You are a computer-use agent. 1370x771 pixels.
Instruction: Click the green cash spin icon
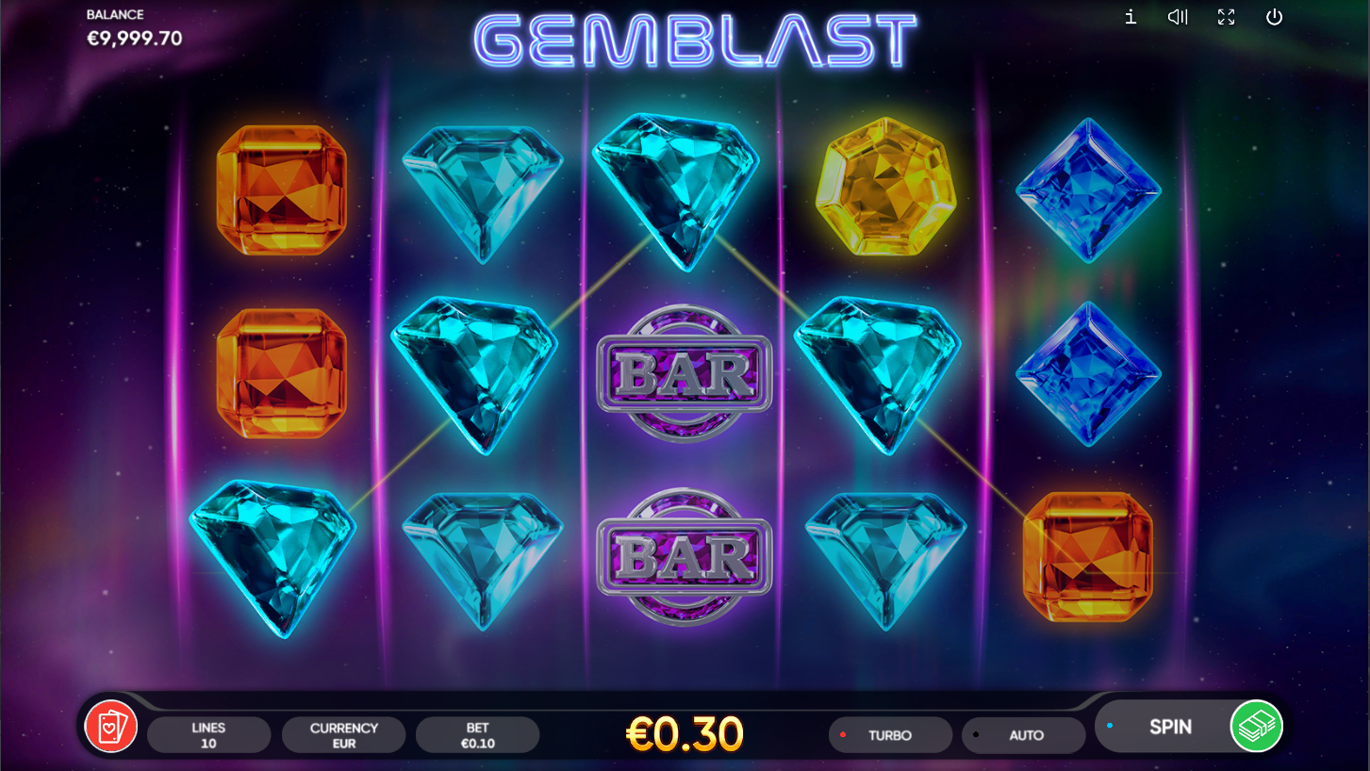pyautogui.click(x=1257, y=727)
